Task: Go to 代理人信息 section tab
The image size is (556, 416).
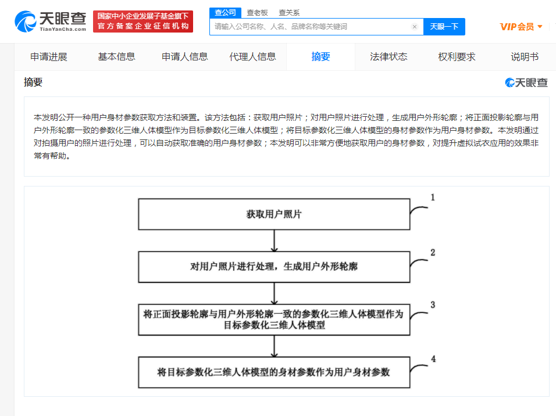Action: pyautogui.click(x=252, y=57)
